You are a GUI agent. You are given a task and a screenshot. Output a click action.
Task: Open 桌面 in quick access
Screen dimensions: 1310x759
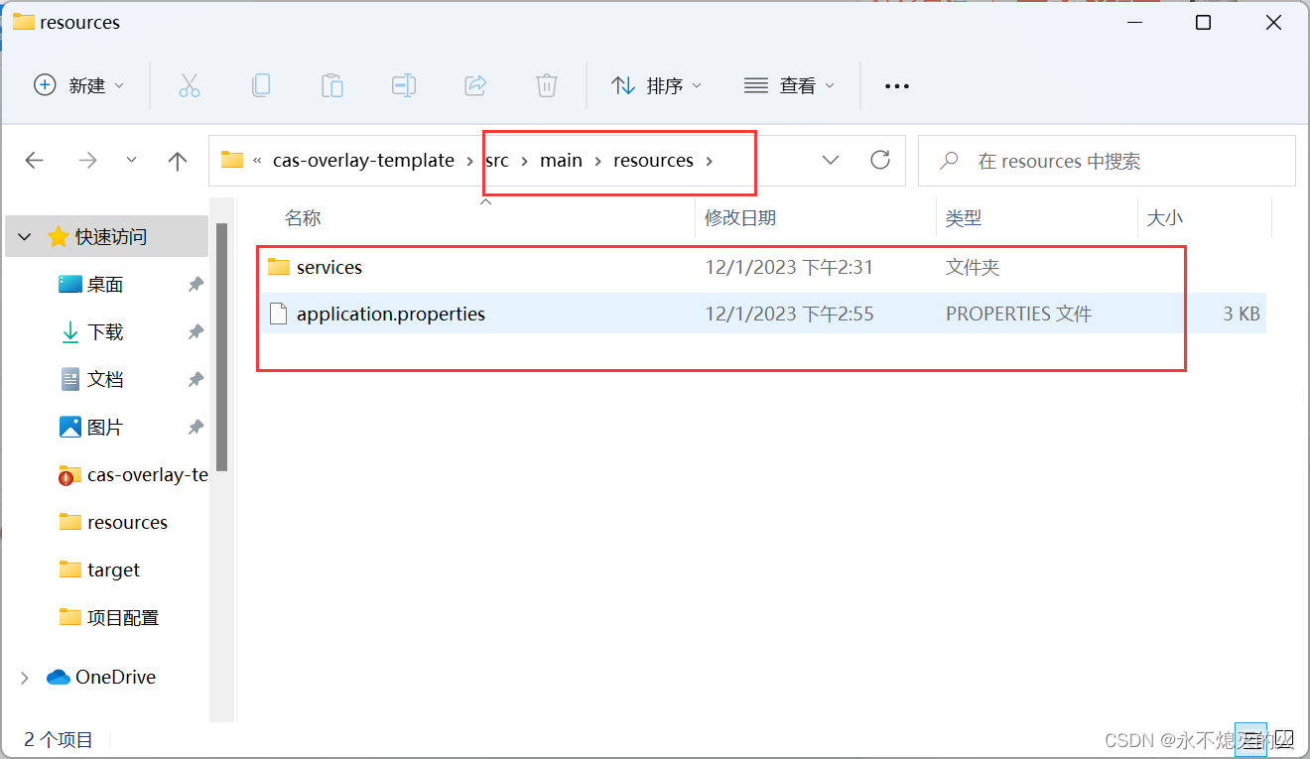(104, 285)
